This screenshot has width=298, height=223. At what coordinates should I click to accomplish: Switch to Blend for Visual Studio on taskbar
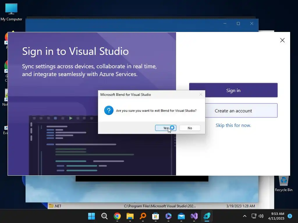207,216
